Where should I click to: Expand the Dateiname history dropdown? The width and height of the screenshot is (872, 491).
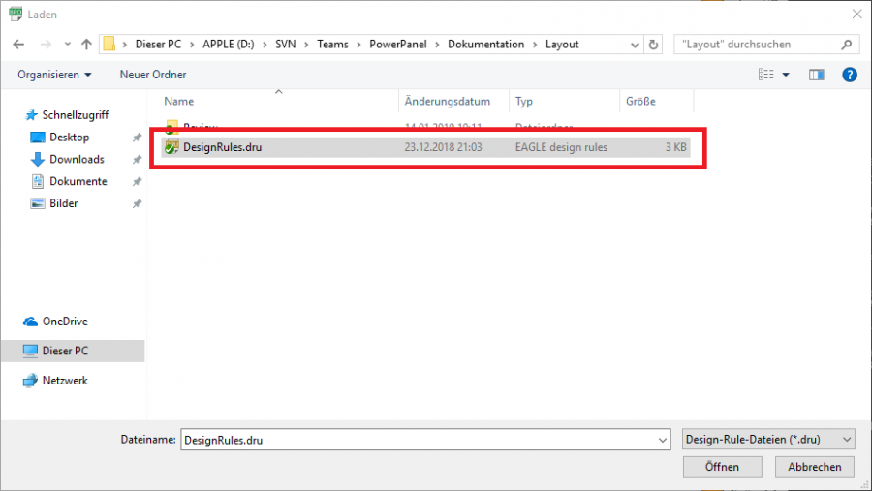(663, 440)
